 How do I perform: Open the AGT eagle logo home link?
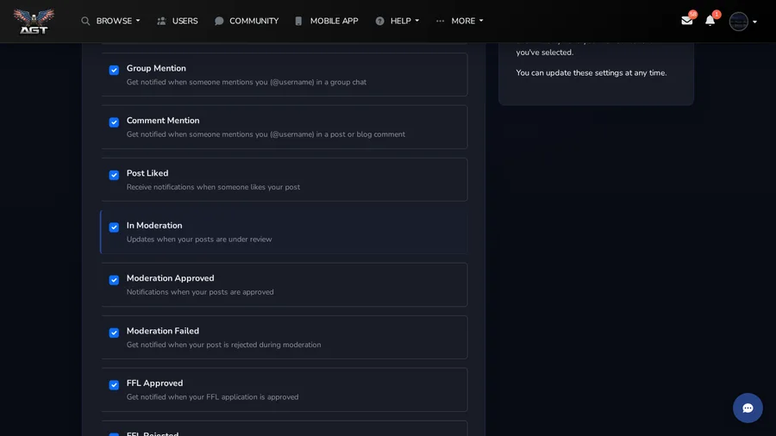click(34, 22)
